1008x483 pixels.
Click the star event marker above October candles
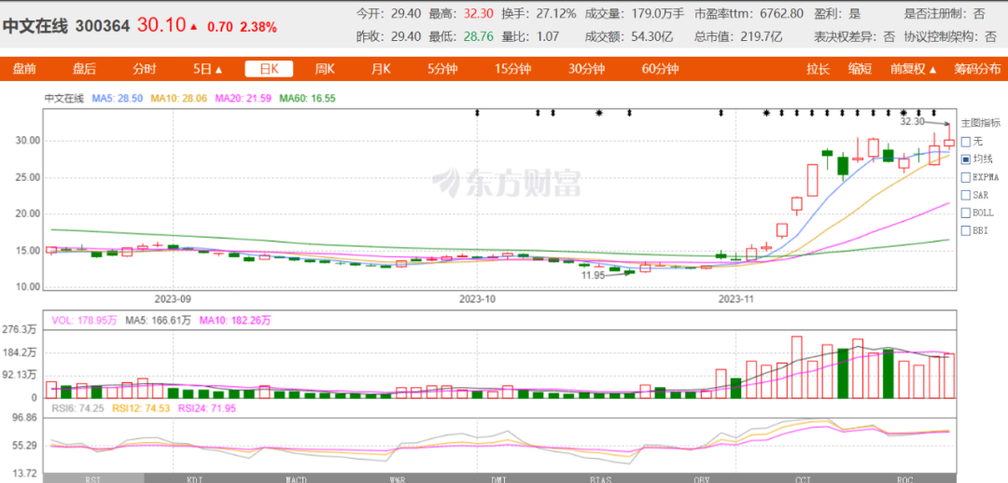pos(599,113)
